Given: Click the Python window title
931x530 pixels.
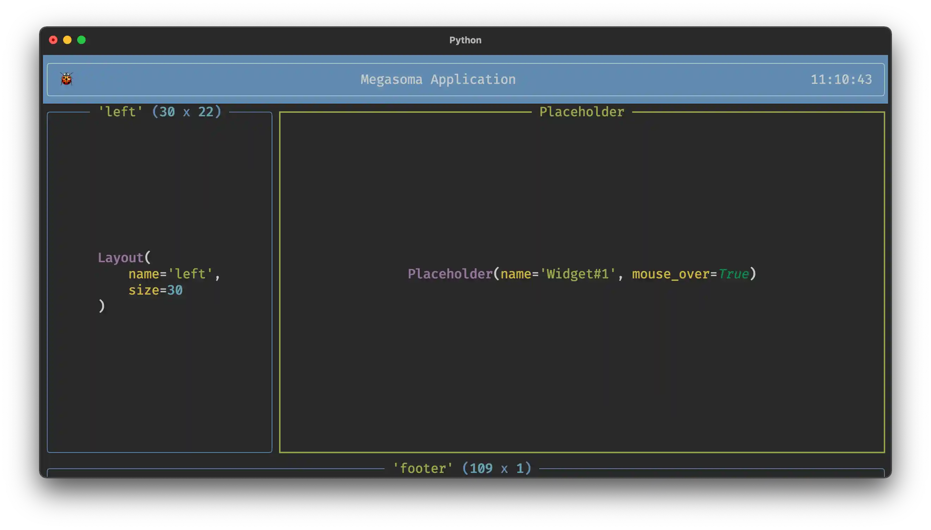Looking at the screenshot, I should pos(465,40).
